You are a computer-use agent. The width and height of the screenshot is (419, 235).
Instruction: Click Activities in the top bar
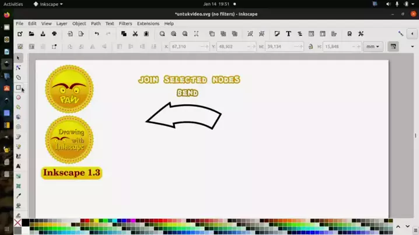pyautogui.click(x=13, y=4)
